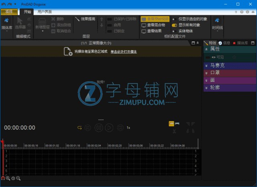Select 查看混合物 view option
The height and width of the screenshot is (187, 257).
(153, 25)
